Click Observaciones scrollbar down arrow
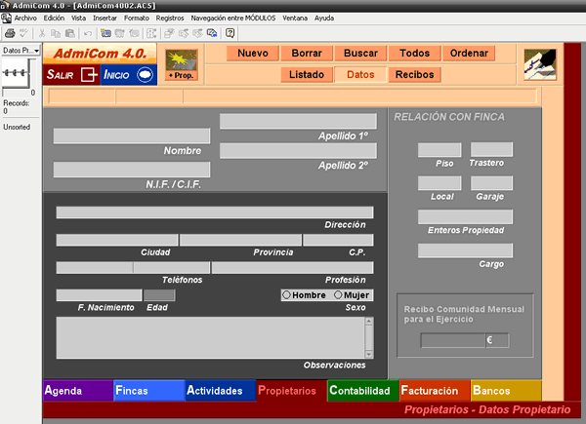The image size is (586, 424). [x=369, y=354]
